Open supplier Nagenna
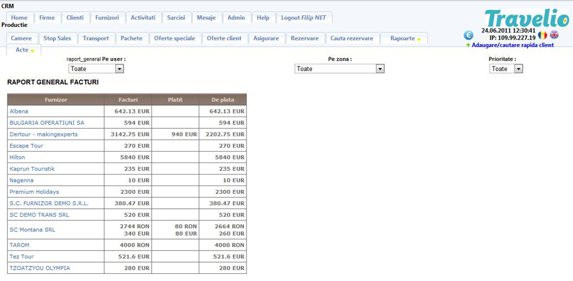 pos(22,180)
